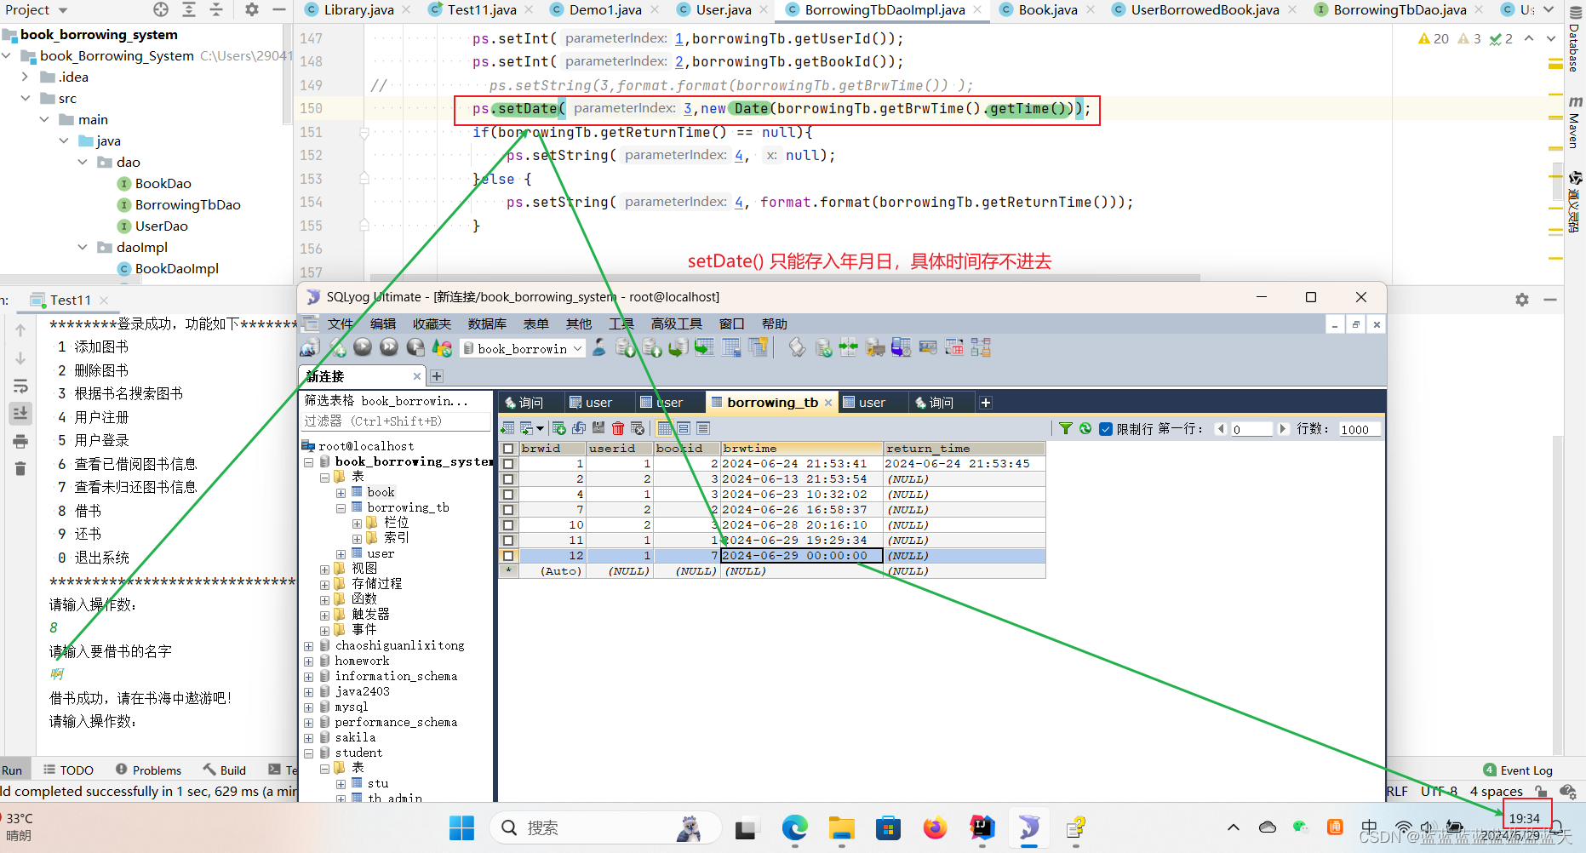Viewport: 1586px width, 853px height.
Task: Open the 高级工具 menu
Action: tap(677, 323)
